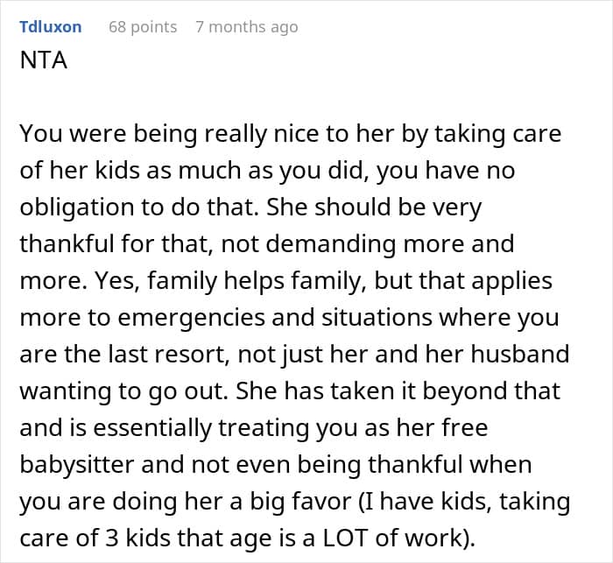Click the word 'babysitter' in the comment
This screenshot has width=613, height=563.
pyautogui.click(x=77, y=465)
